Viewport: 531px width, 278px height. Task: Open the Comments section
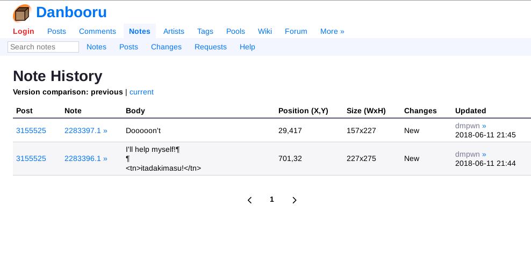coord(97,32)
